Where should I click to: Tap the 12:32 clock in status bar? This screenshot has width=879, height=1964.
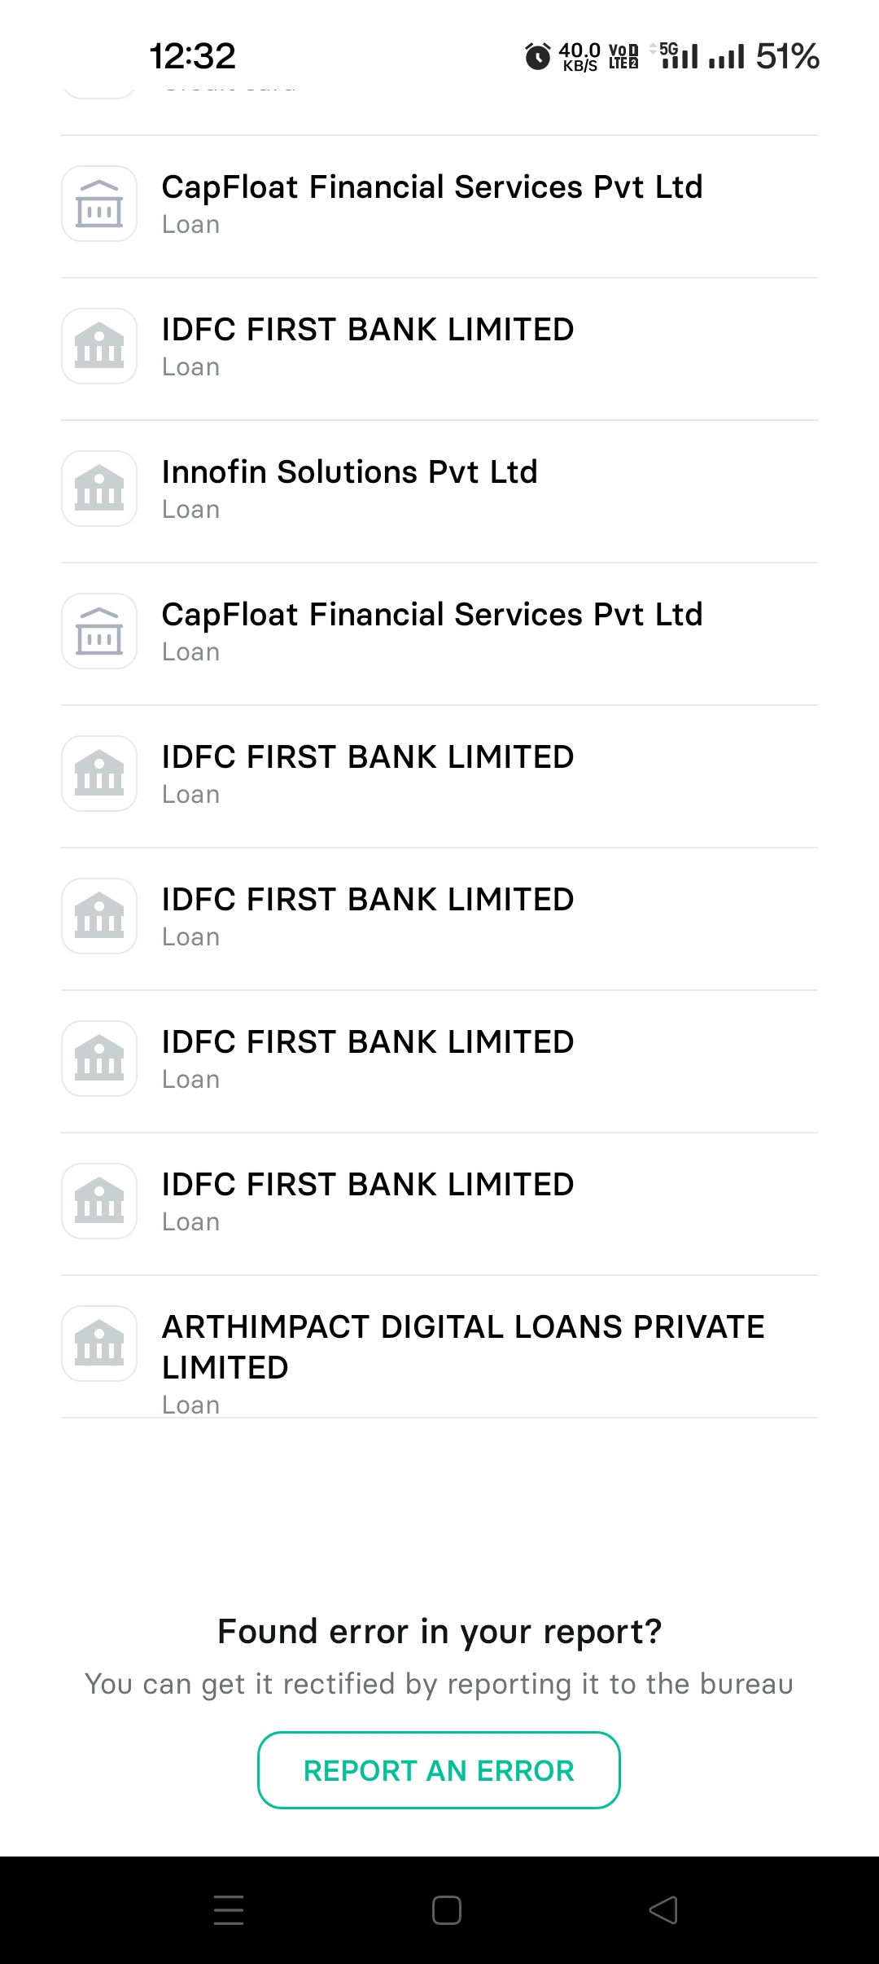(193, 56)
